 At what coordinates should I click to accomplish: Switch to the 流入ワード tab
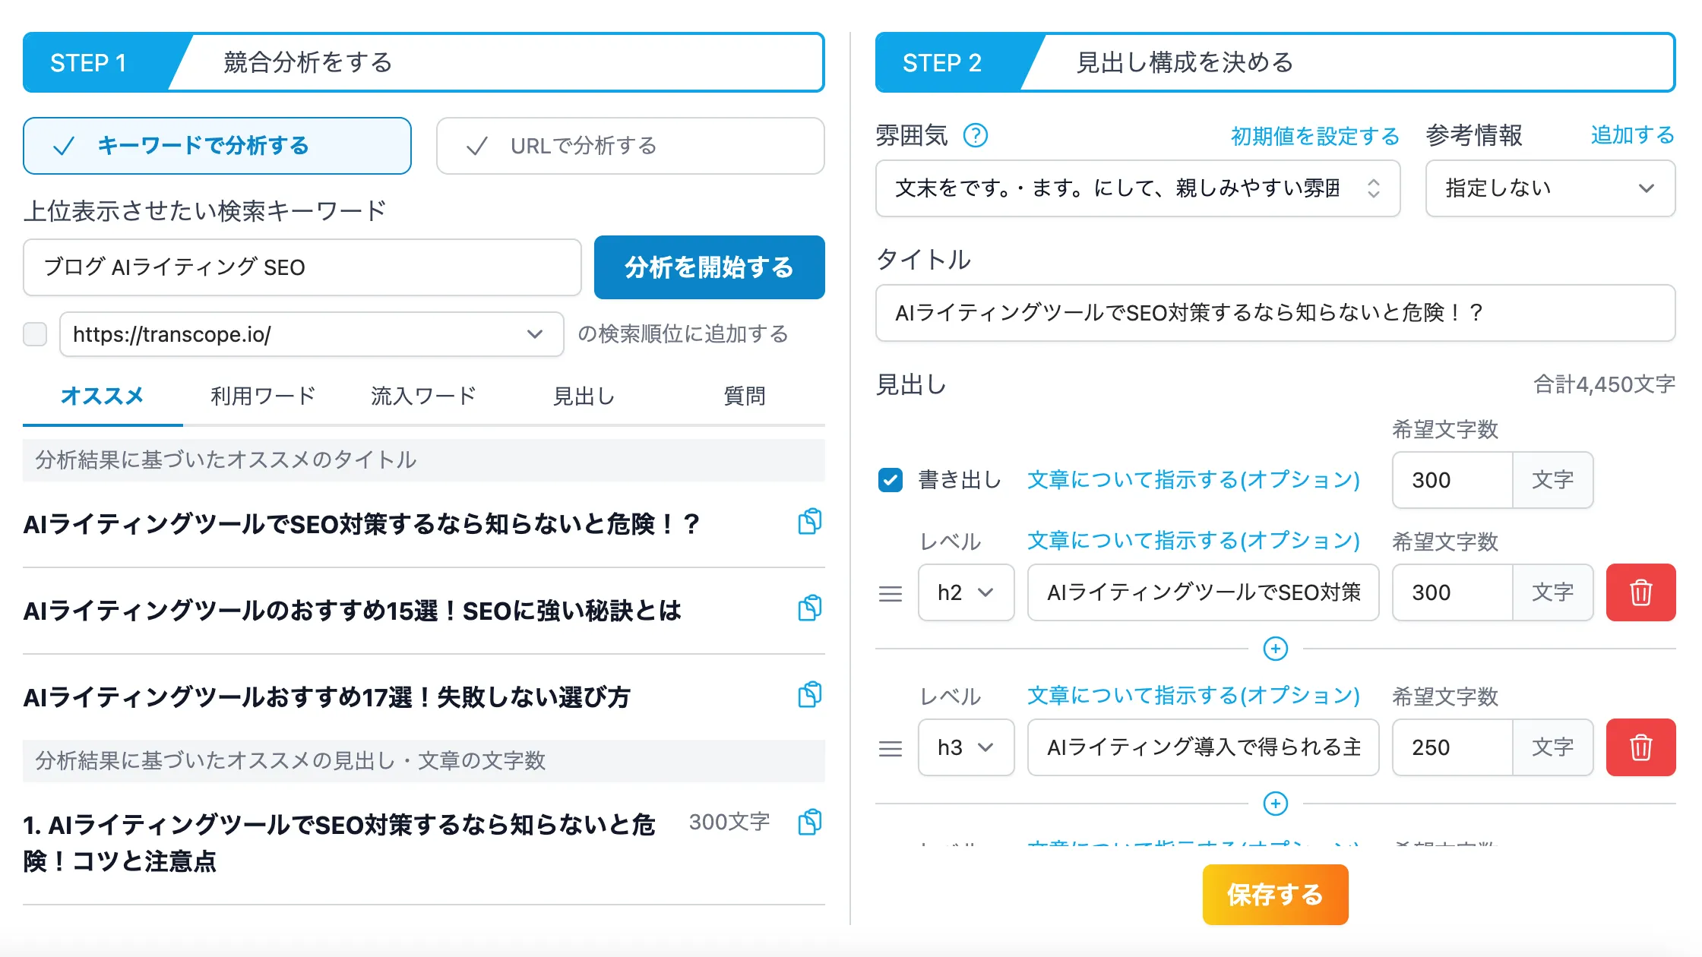coord(423,396)
